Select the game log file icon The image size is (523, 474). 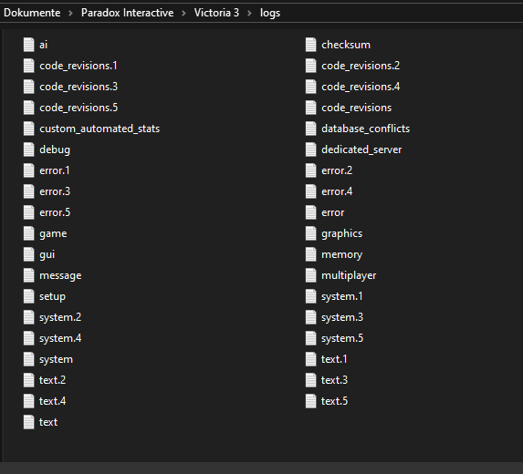pyautogui.click(x=28, y=233)
